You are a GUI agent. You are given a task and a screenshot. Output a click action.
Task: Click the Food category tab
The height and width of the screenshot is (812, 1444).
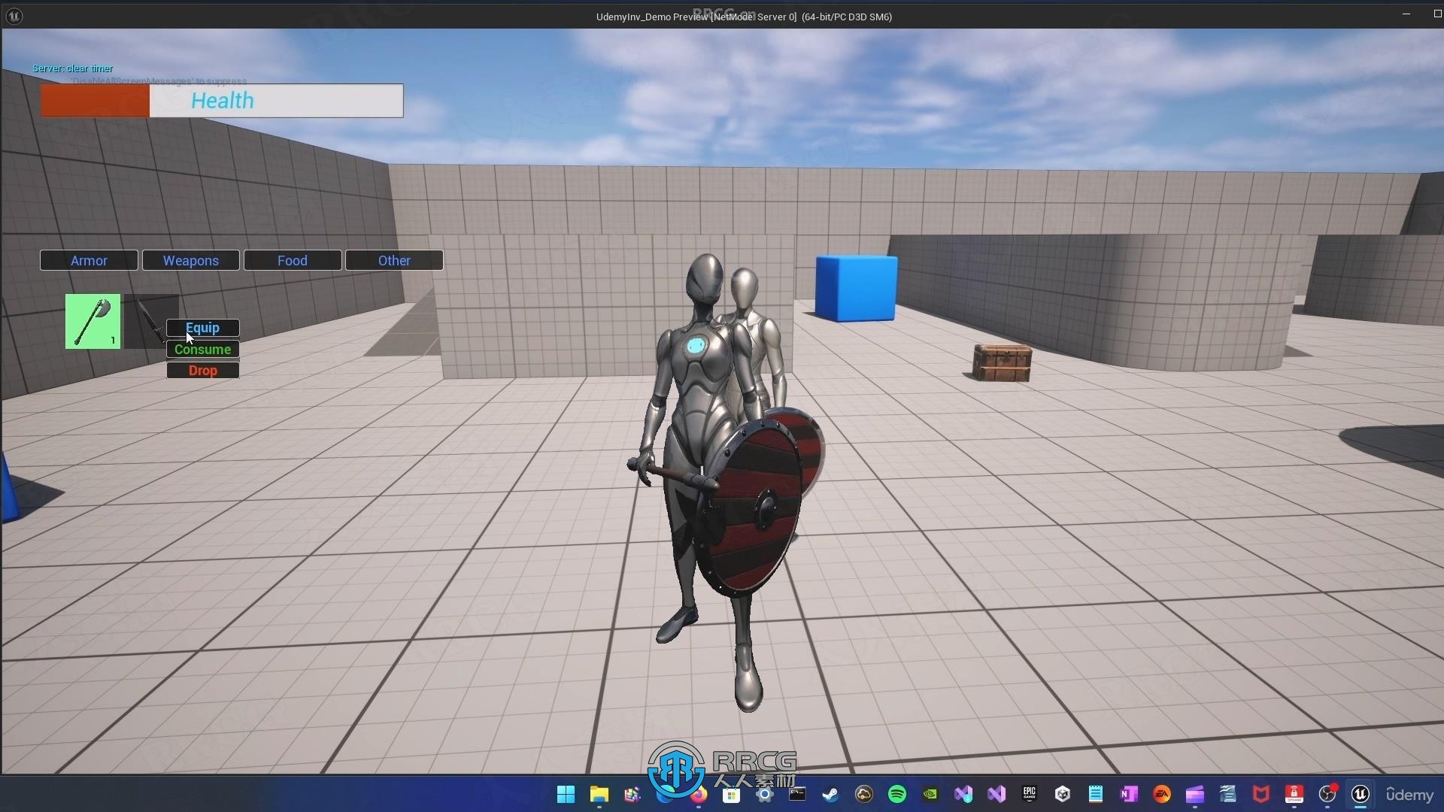pos(293,259)
